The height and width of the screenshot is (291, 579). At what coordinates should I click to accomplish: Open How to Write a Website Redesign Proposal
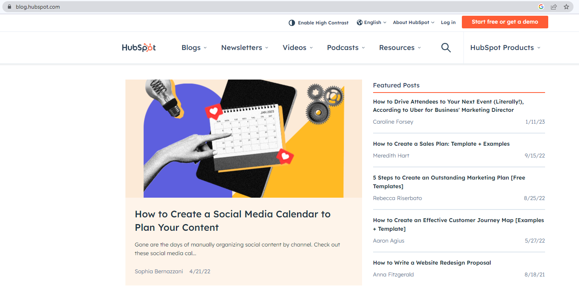(x=432, y=263)
